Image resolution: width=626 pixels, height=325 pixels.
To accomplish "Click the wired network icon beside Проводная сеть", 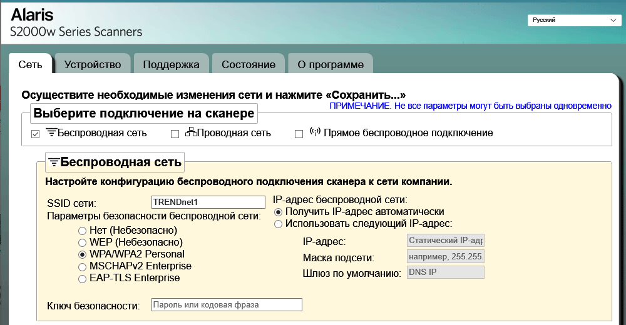I will (191, 132).
